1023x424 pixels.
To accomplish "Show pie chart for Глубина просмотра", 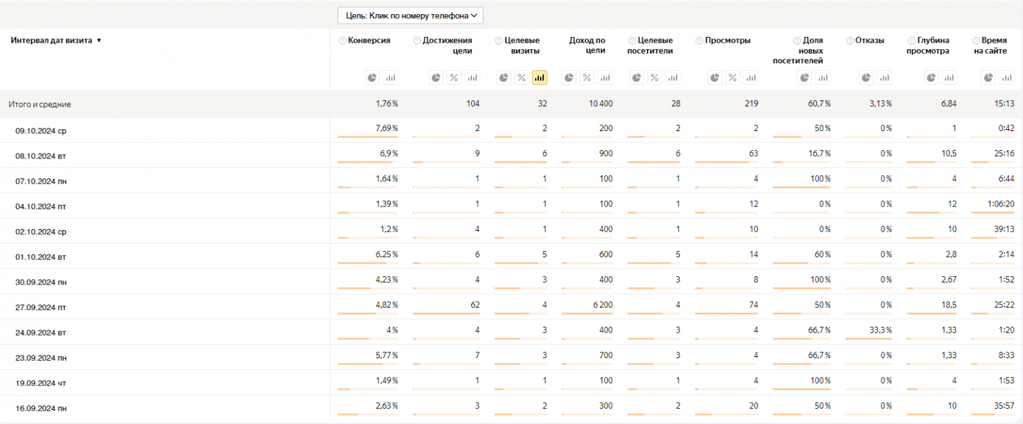I will (x=931, y=77).
